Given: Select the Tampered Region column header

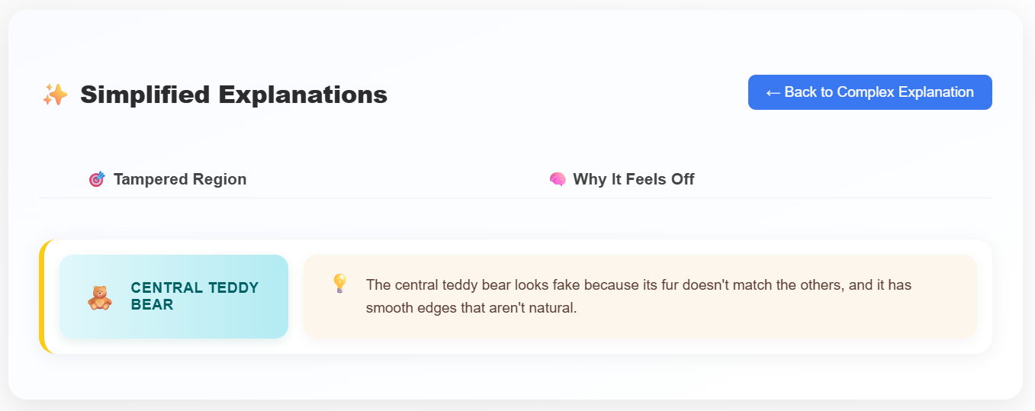Looking at the screenshot, I should pyautogui.click(x=180, y=180).
